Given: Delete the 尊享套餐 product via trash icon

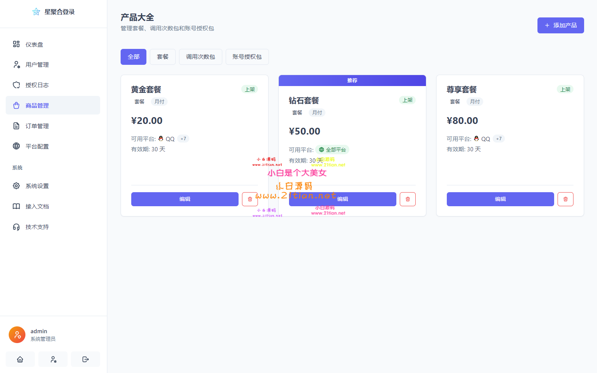Looking at the screenshot, I should click(x=566, y=199).
